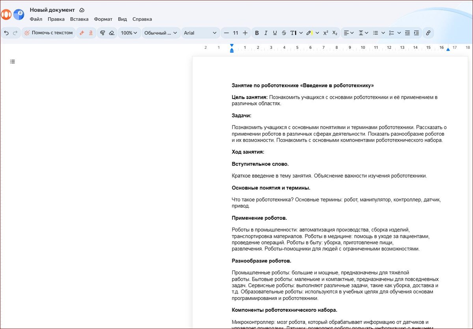Toggle italic formatting

pyautogui.click(x=266, y=33)
